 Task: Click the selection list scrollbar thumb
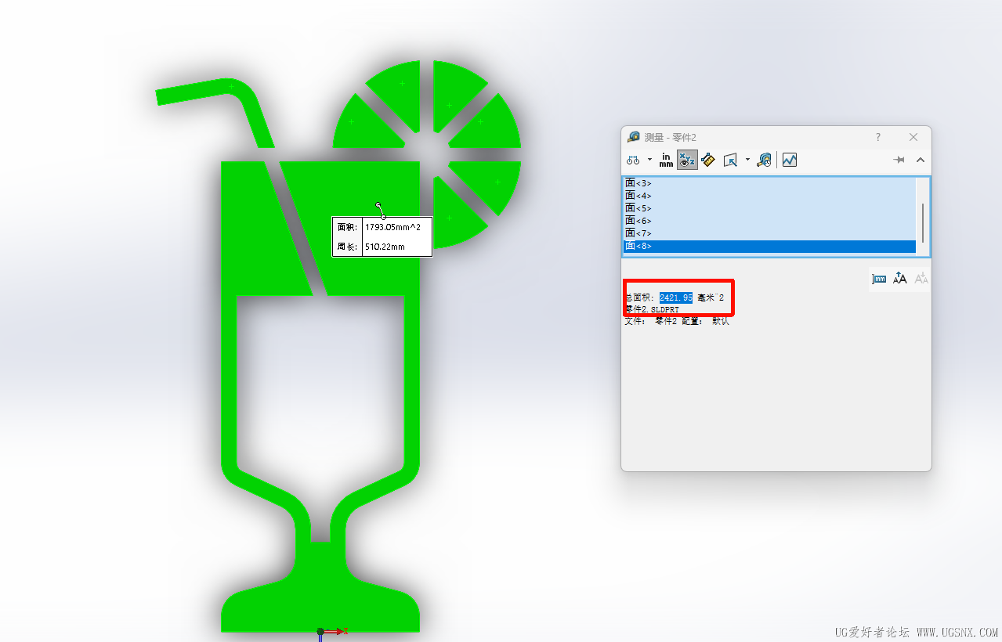(923, 222)
